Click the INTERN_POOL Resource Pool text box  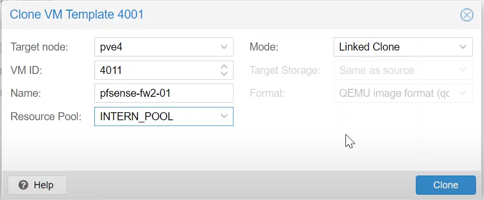[x=156, y=116]
